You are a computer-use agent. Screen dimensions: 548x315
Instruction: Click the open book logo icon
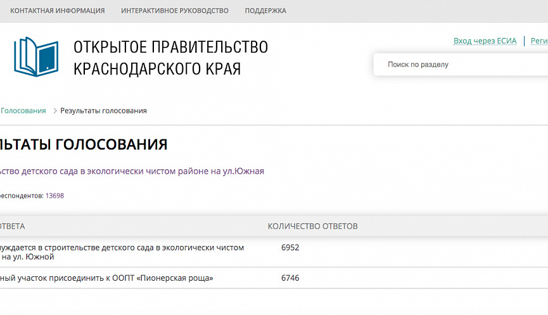tap(36, 56)
